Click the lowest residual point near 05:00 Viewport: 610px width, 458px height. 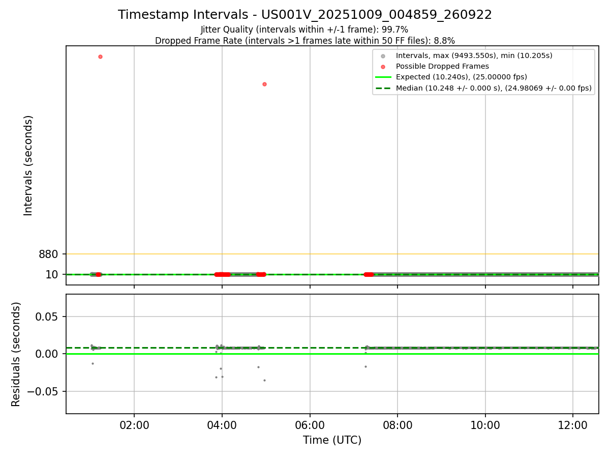[264, 380]
